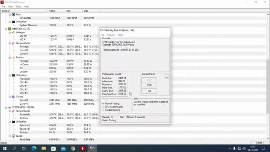The image size is (270, 152).
Task: Switch to HWMonitor red taskbar icon
Action: click(83, 148)
